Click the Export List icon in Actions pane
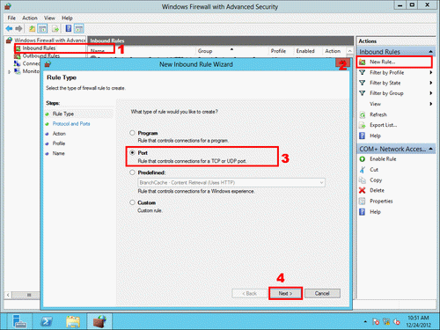440x330 pixels. point(363,125)
